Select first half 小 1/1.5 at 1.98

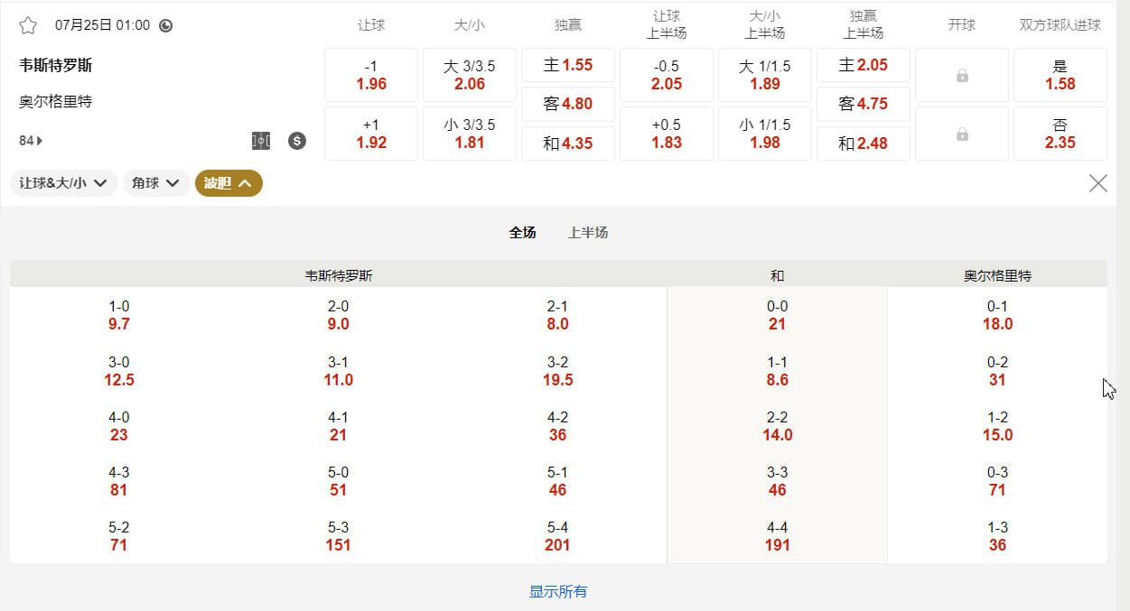(x=765, y=134)
